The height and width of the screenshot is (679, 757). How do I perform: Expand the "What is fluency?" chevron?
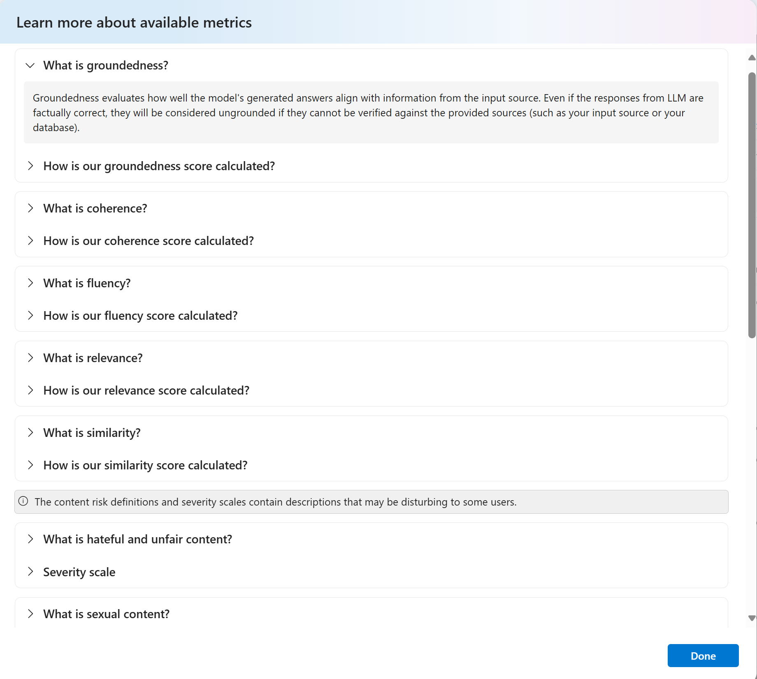tap(30, 283)
